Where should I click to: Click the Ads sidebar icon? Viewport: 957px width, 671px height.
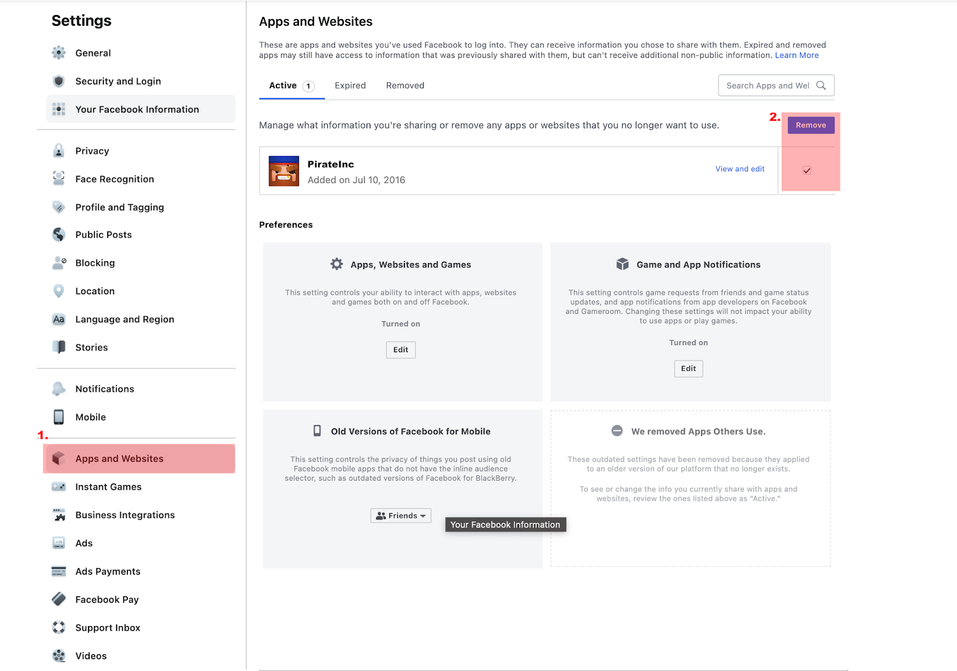tap(59, 543)
